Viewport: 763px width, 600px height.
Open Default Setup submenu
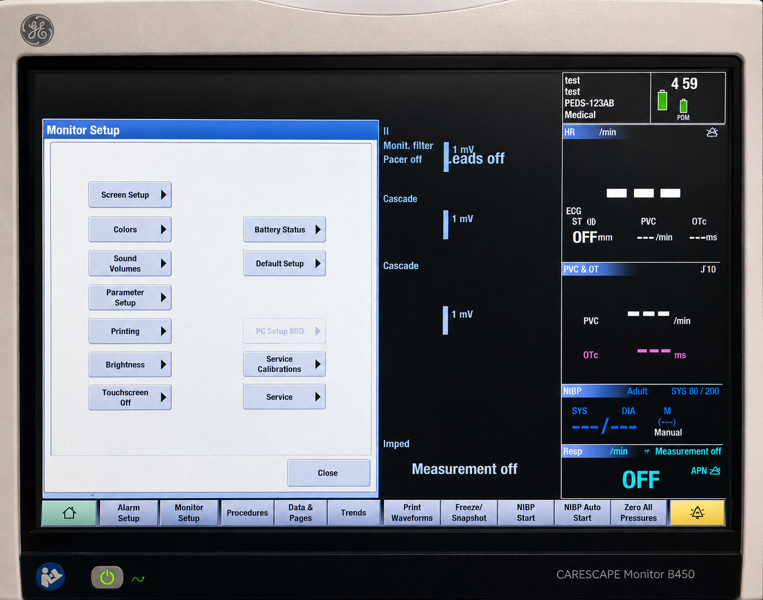[284, 263]
